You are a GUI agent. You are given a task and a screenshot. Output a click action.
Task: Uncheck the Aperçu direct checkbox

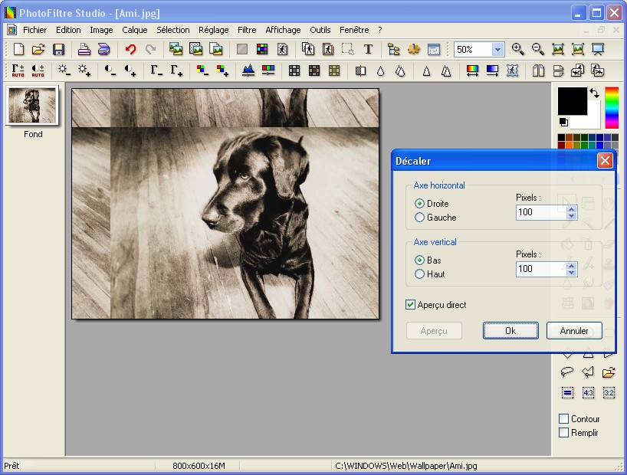411,305
